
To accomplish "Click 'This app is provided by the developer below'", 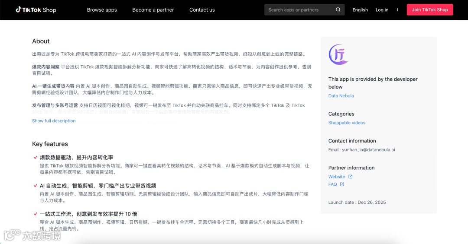I will click(373, 83).
